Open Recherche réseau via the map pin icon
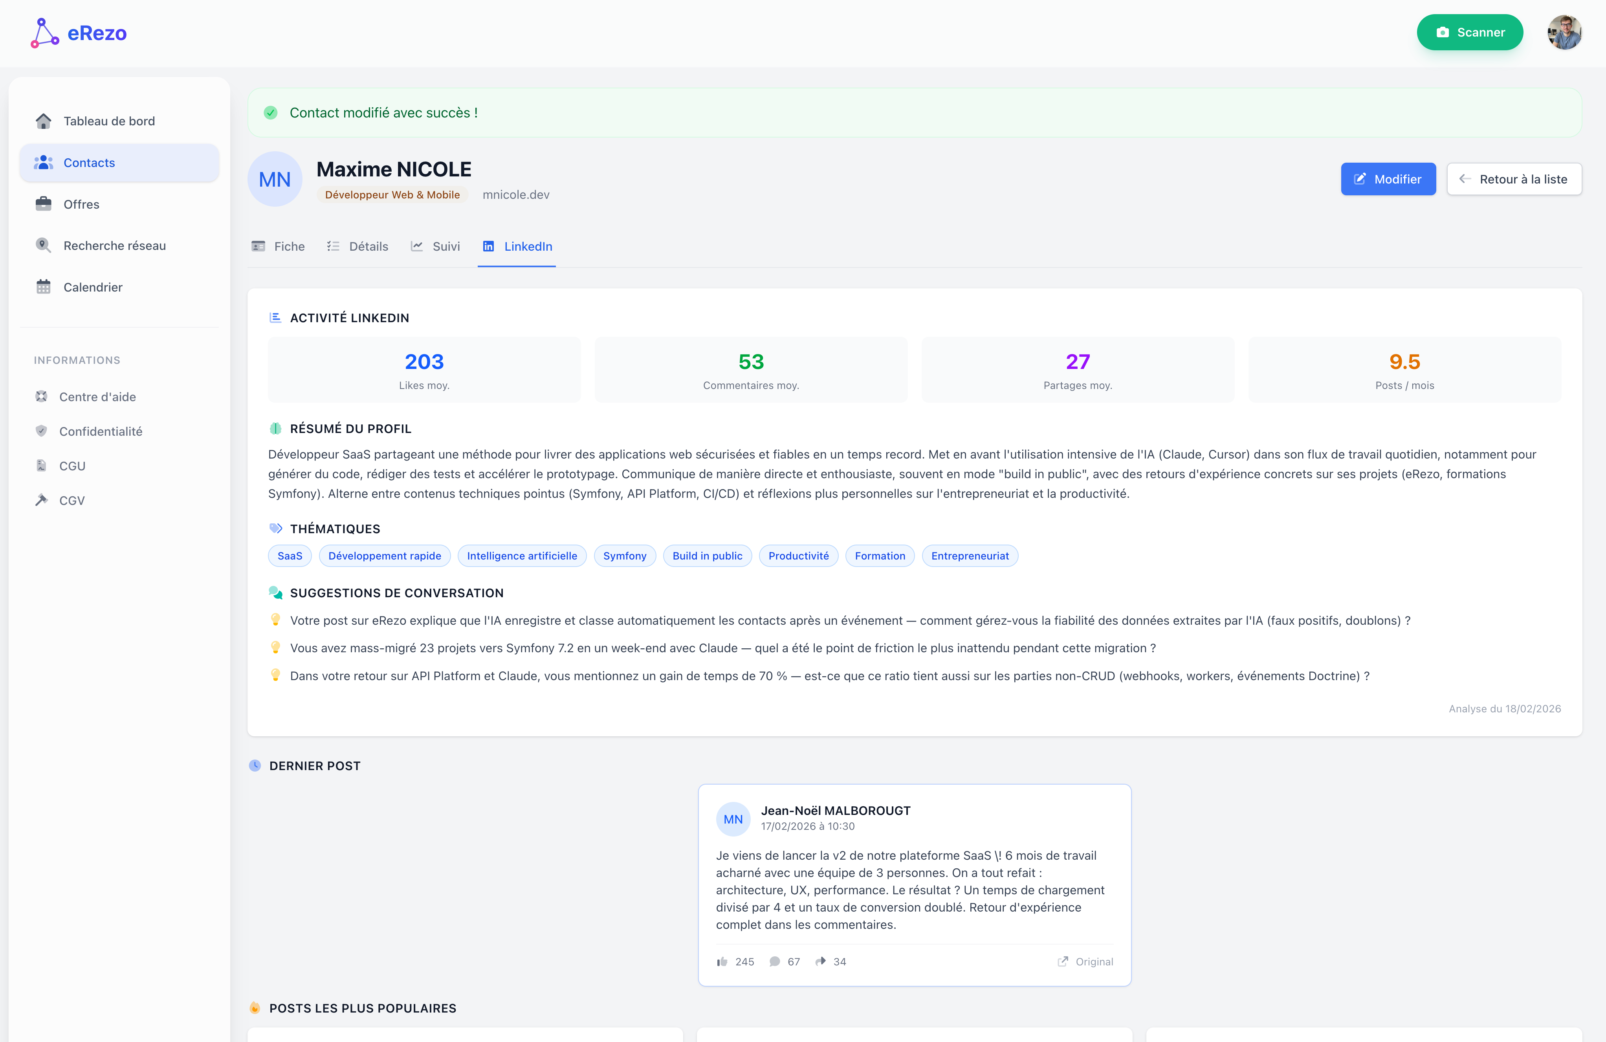The image size is (1606, 1042). pyautogui.click(x=43, y=245)
